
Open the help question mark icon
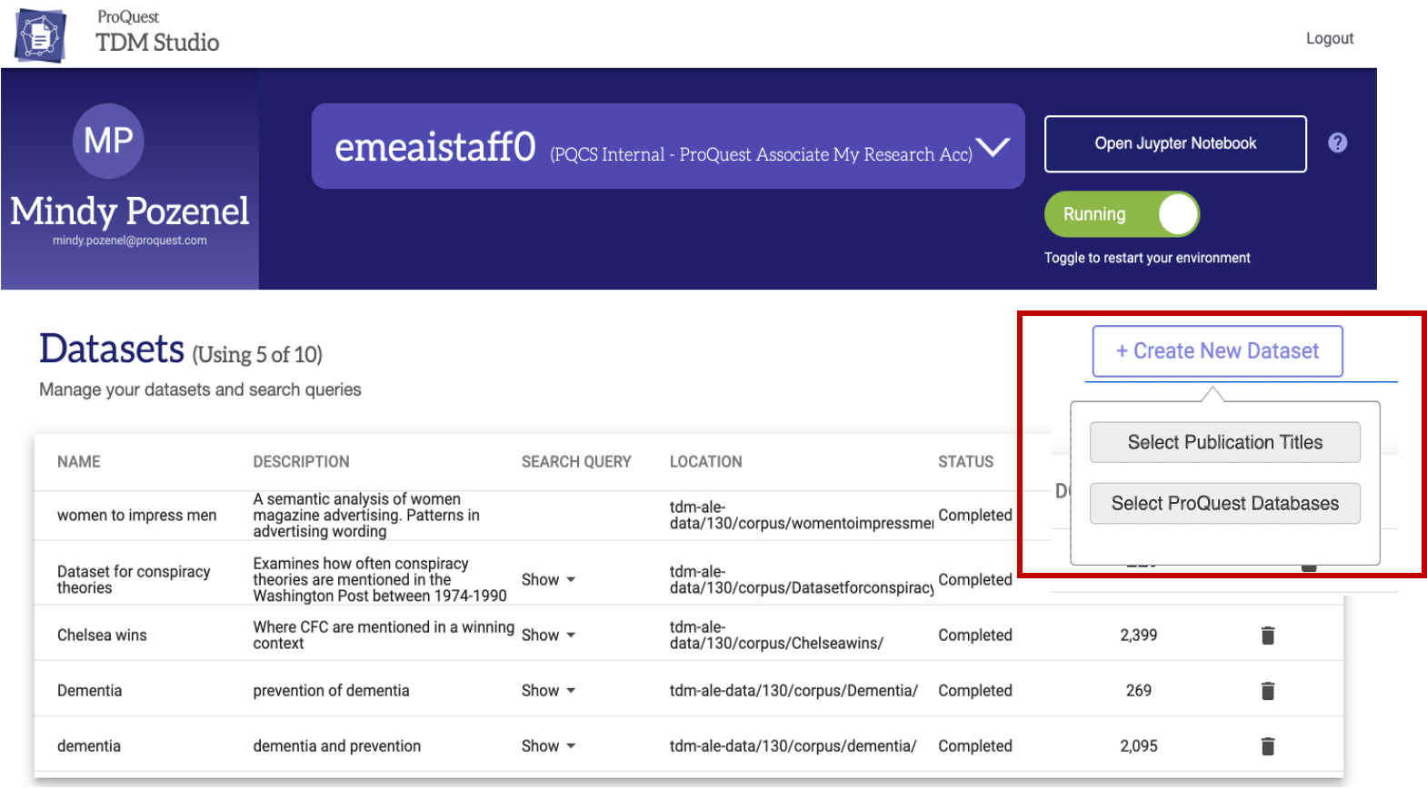click(1337, 143)
